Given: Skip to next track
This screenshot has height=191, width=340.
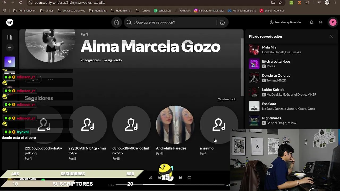Looking at the screenshot, I should (181, 178).
